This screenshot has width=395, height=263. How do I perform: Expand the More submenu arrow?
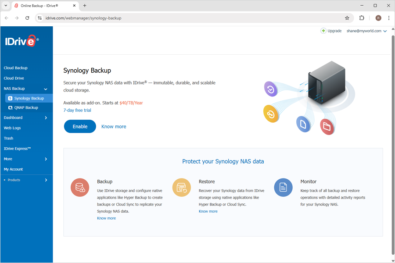46,159
